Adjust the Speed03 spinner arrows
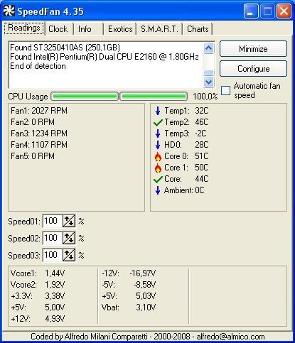Image resolution: width=295 pixels, height=343 pixels. pos(69,255)
